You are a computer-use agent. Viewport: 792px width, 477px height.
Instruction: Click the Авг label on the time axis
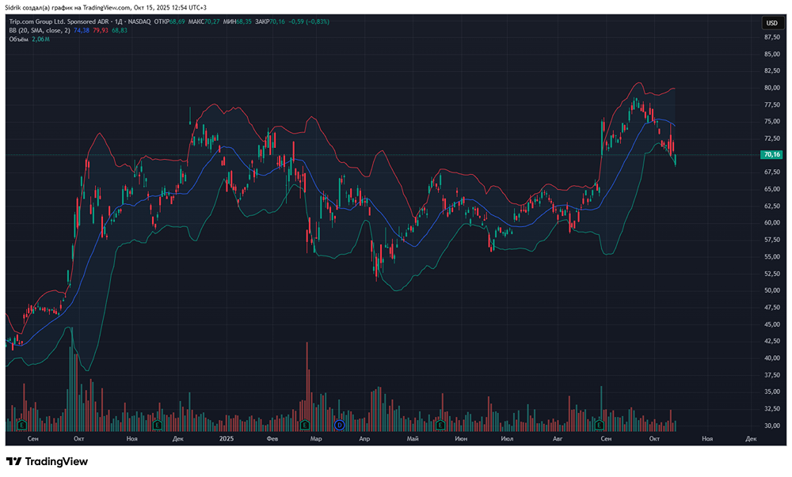pyautogui.click(x=558, y=437)
